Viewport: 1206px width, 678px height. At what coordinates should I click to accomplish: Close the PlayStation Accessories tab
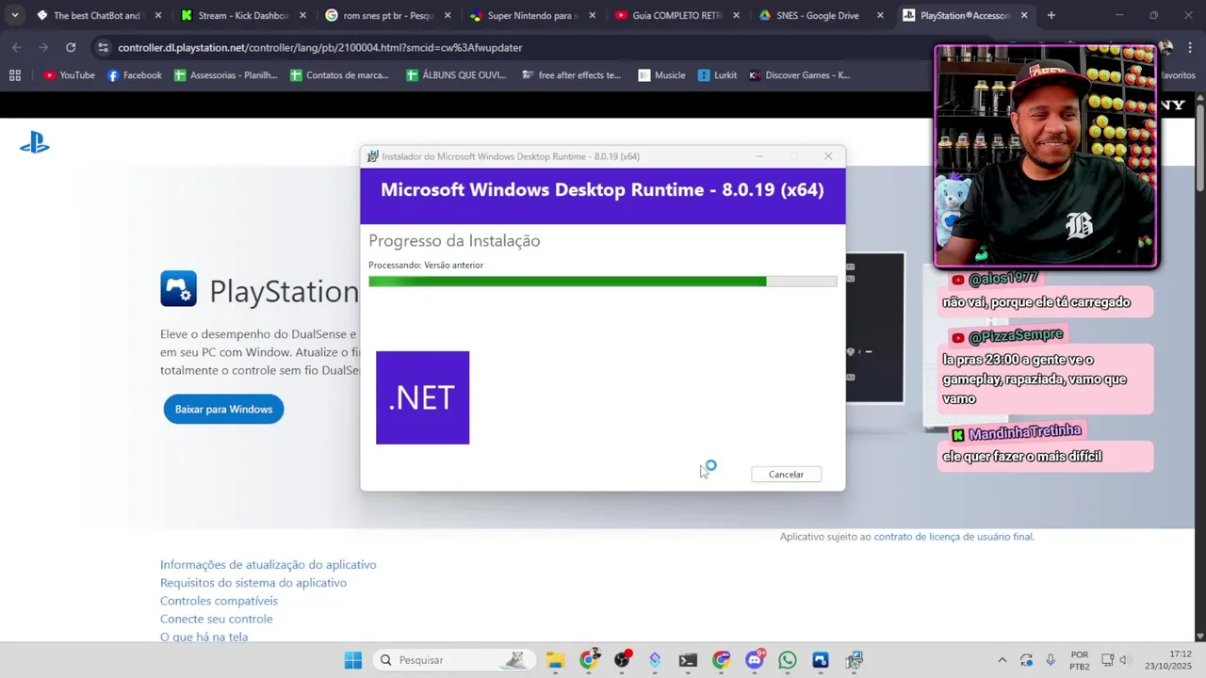tap(1024, 15)
